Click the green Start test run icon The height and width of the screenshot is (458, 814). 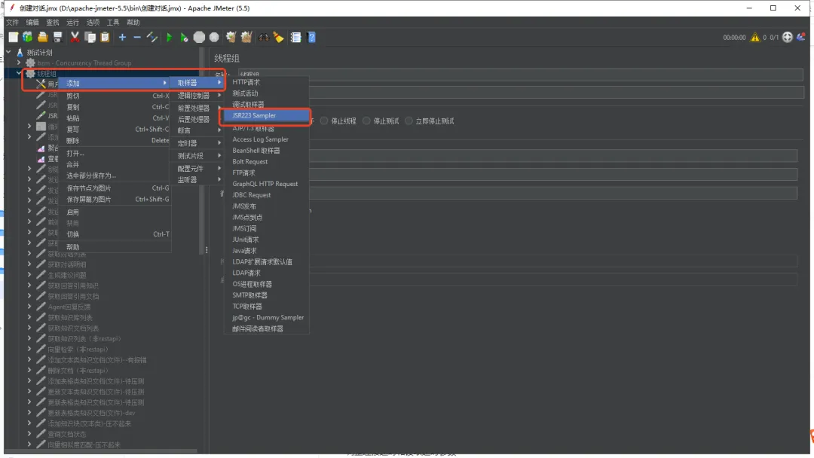pos(169,37)
